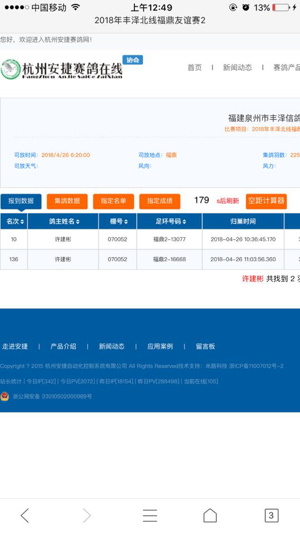This screenshot has width=300, height=533.
Task: Sort the table by 名次 column
Action: tap(14, 222)
